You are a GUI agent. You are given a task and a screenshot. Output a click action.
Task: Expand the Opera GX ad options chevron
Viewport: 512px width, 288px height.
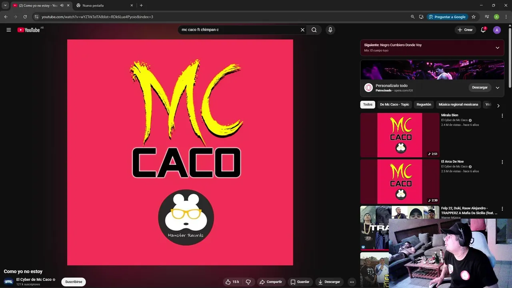[497, 88]
